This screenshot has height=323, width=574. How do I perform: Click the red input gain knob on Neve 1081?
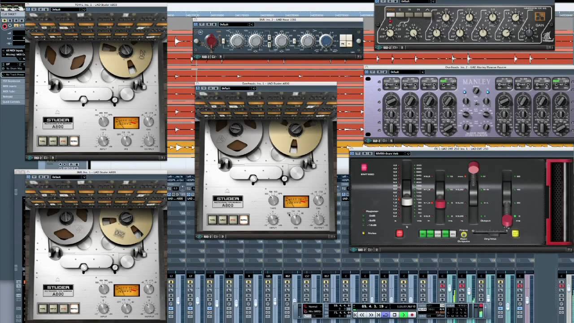point(211,41)
